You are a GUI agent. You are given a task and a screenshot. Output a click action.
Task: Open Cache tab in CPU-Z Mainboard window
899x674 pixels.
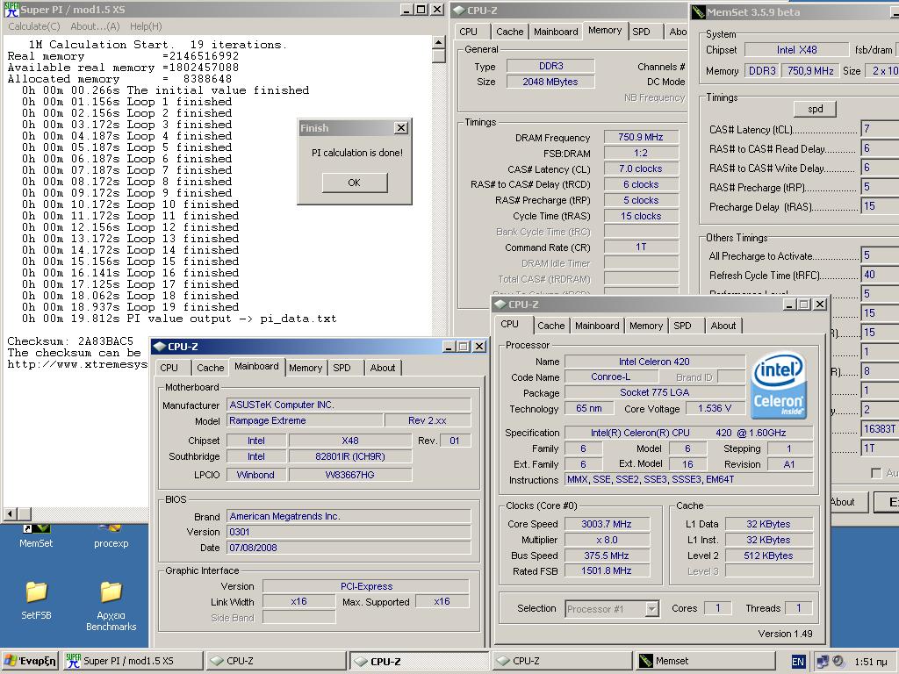211,368
